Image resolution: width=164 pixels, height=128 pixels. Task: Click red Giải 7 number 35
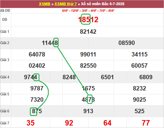31,123
